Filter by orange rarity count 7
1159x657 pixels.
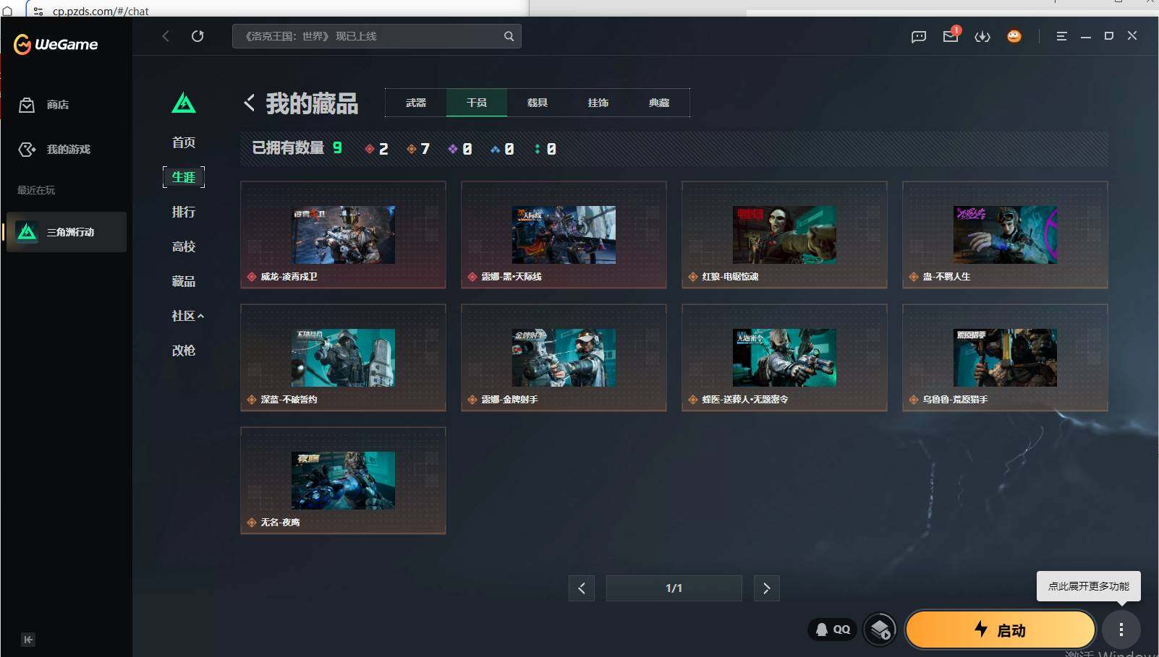tap(418, 149)
